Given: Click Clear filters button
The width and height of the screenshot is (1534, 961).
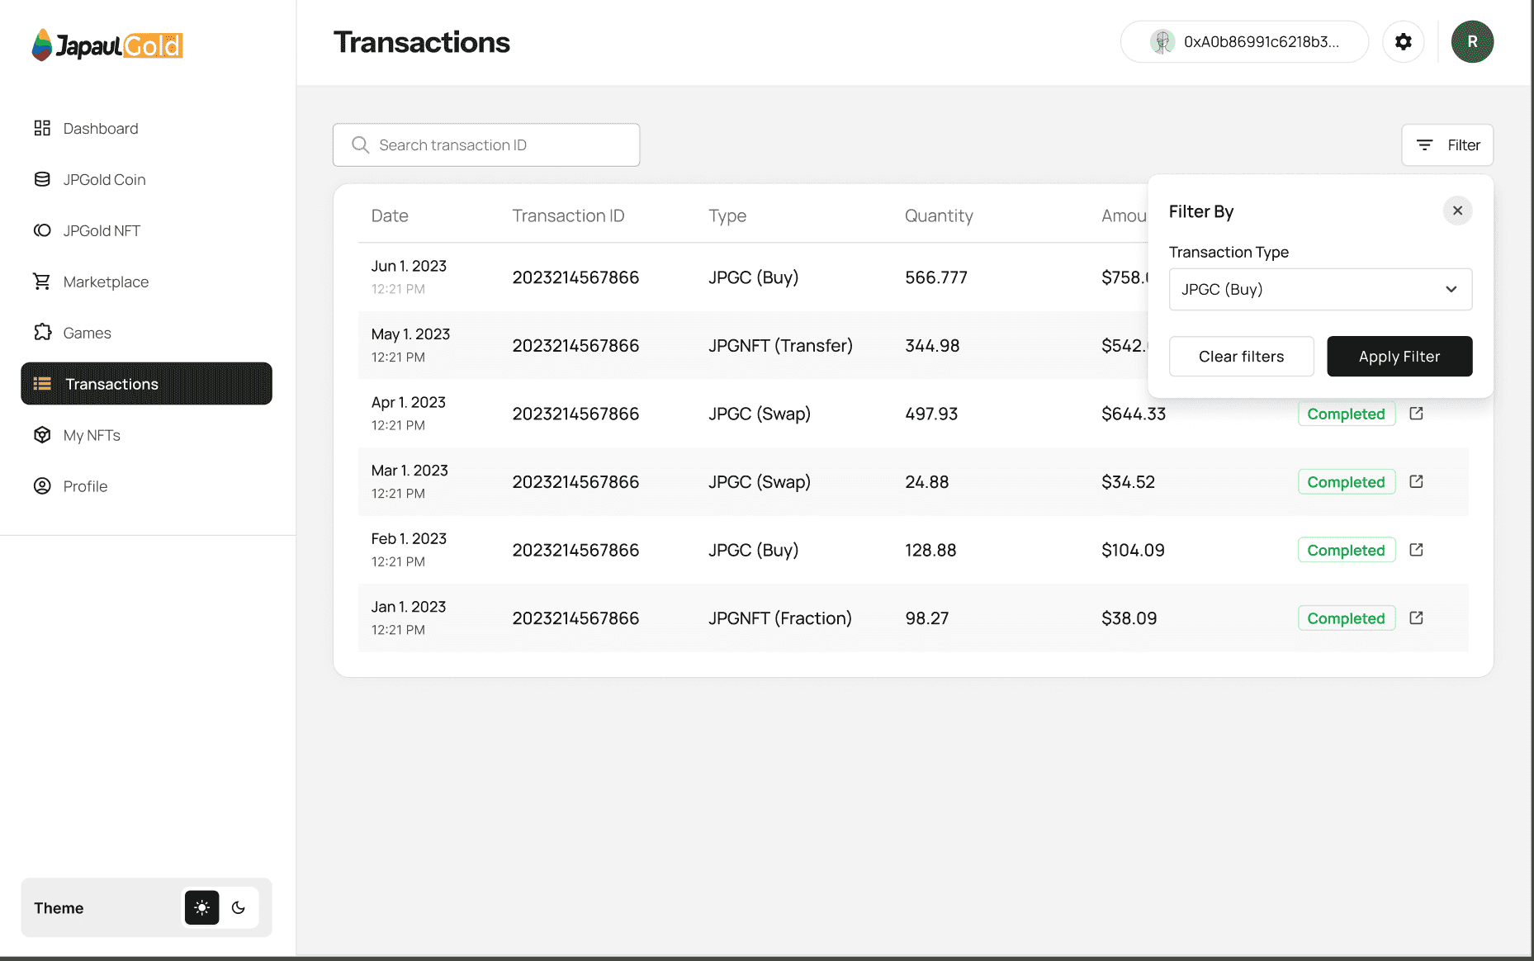Looking at the screenshot, I should tap(1242, 357).
